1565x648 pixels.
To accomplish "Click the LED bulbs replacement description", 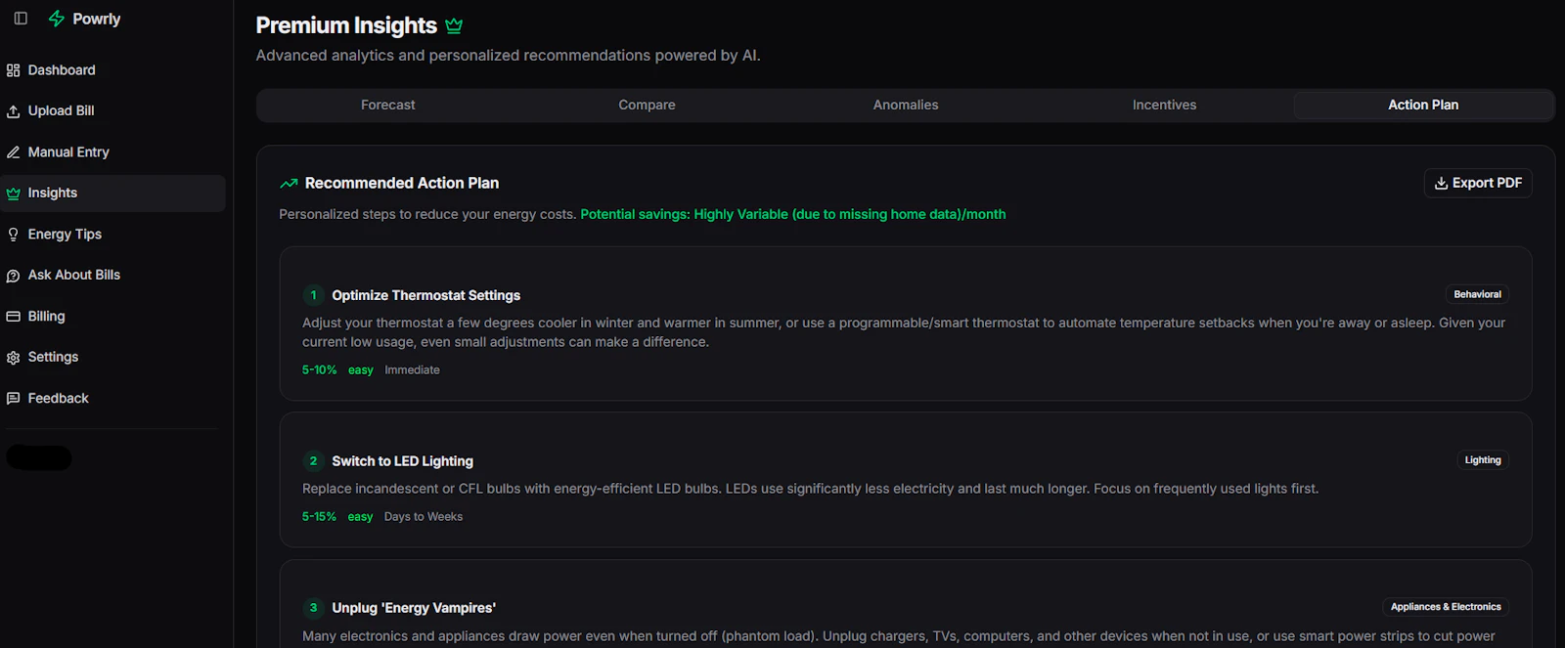I will (x=810, y=489).
